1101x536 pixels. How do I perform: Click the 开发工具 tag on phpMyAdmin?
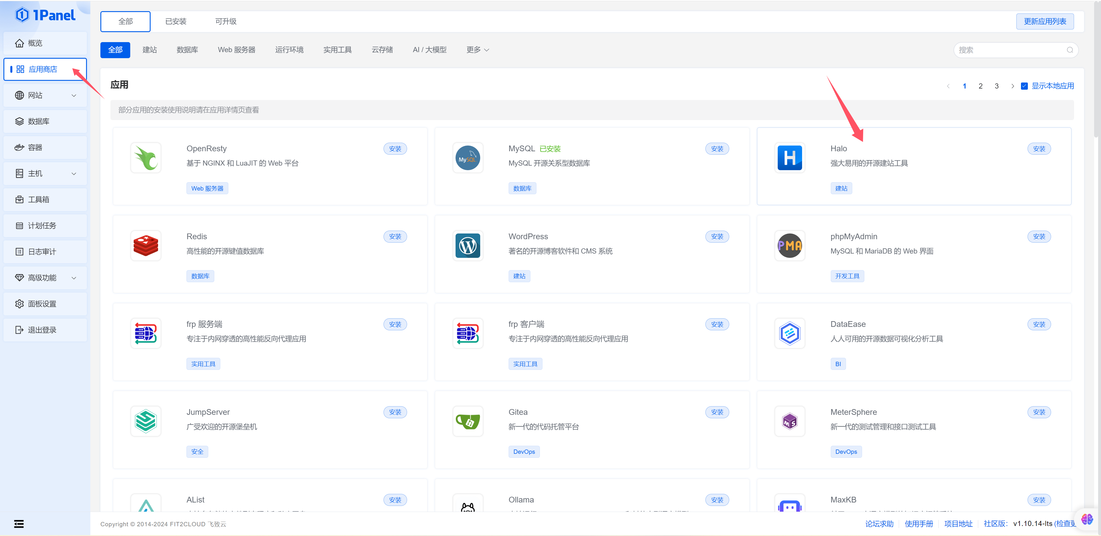pyautogui.click(x=847, y=276)
